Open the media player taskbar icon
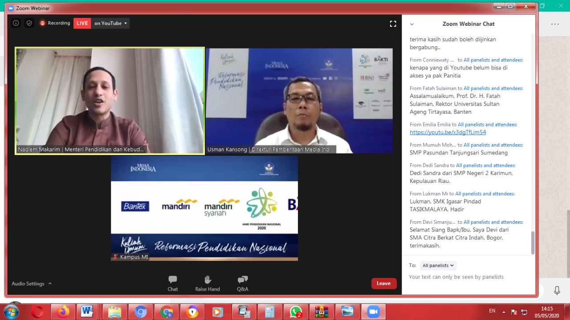570x320 pixels. 217,312
